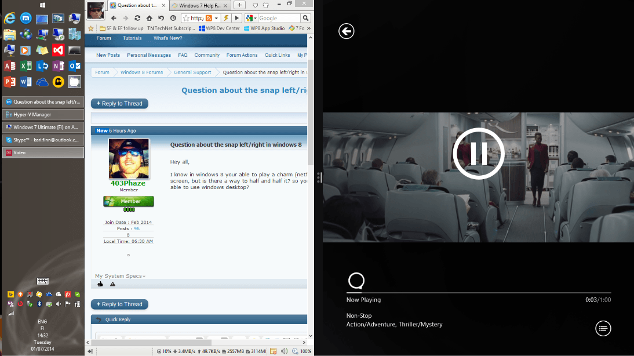Click the thumbs up icon on post
The image size is (634, 356).
tap(100, 284)
